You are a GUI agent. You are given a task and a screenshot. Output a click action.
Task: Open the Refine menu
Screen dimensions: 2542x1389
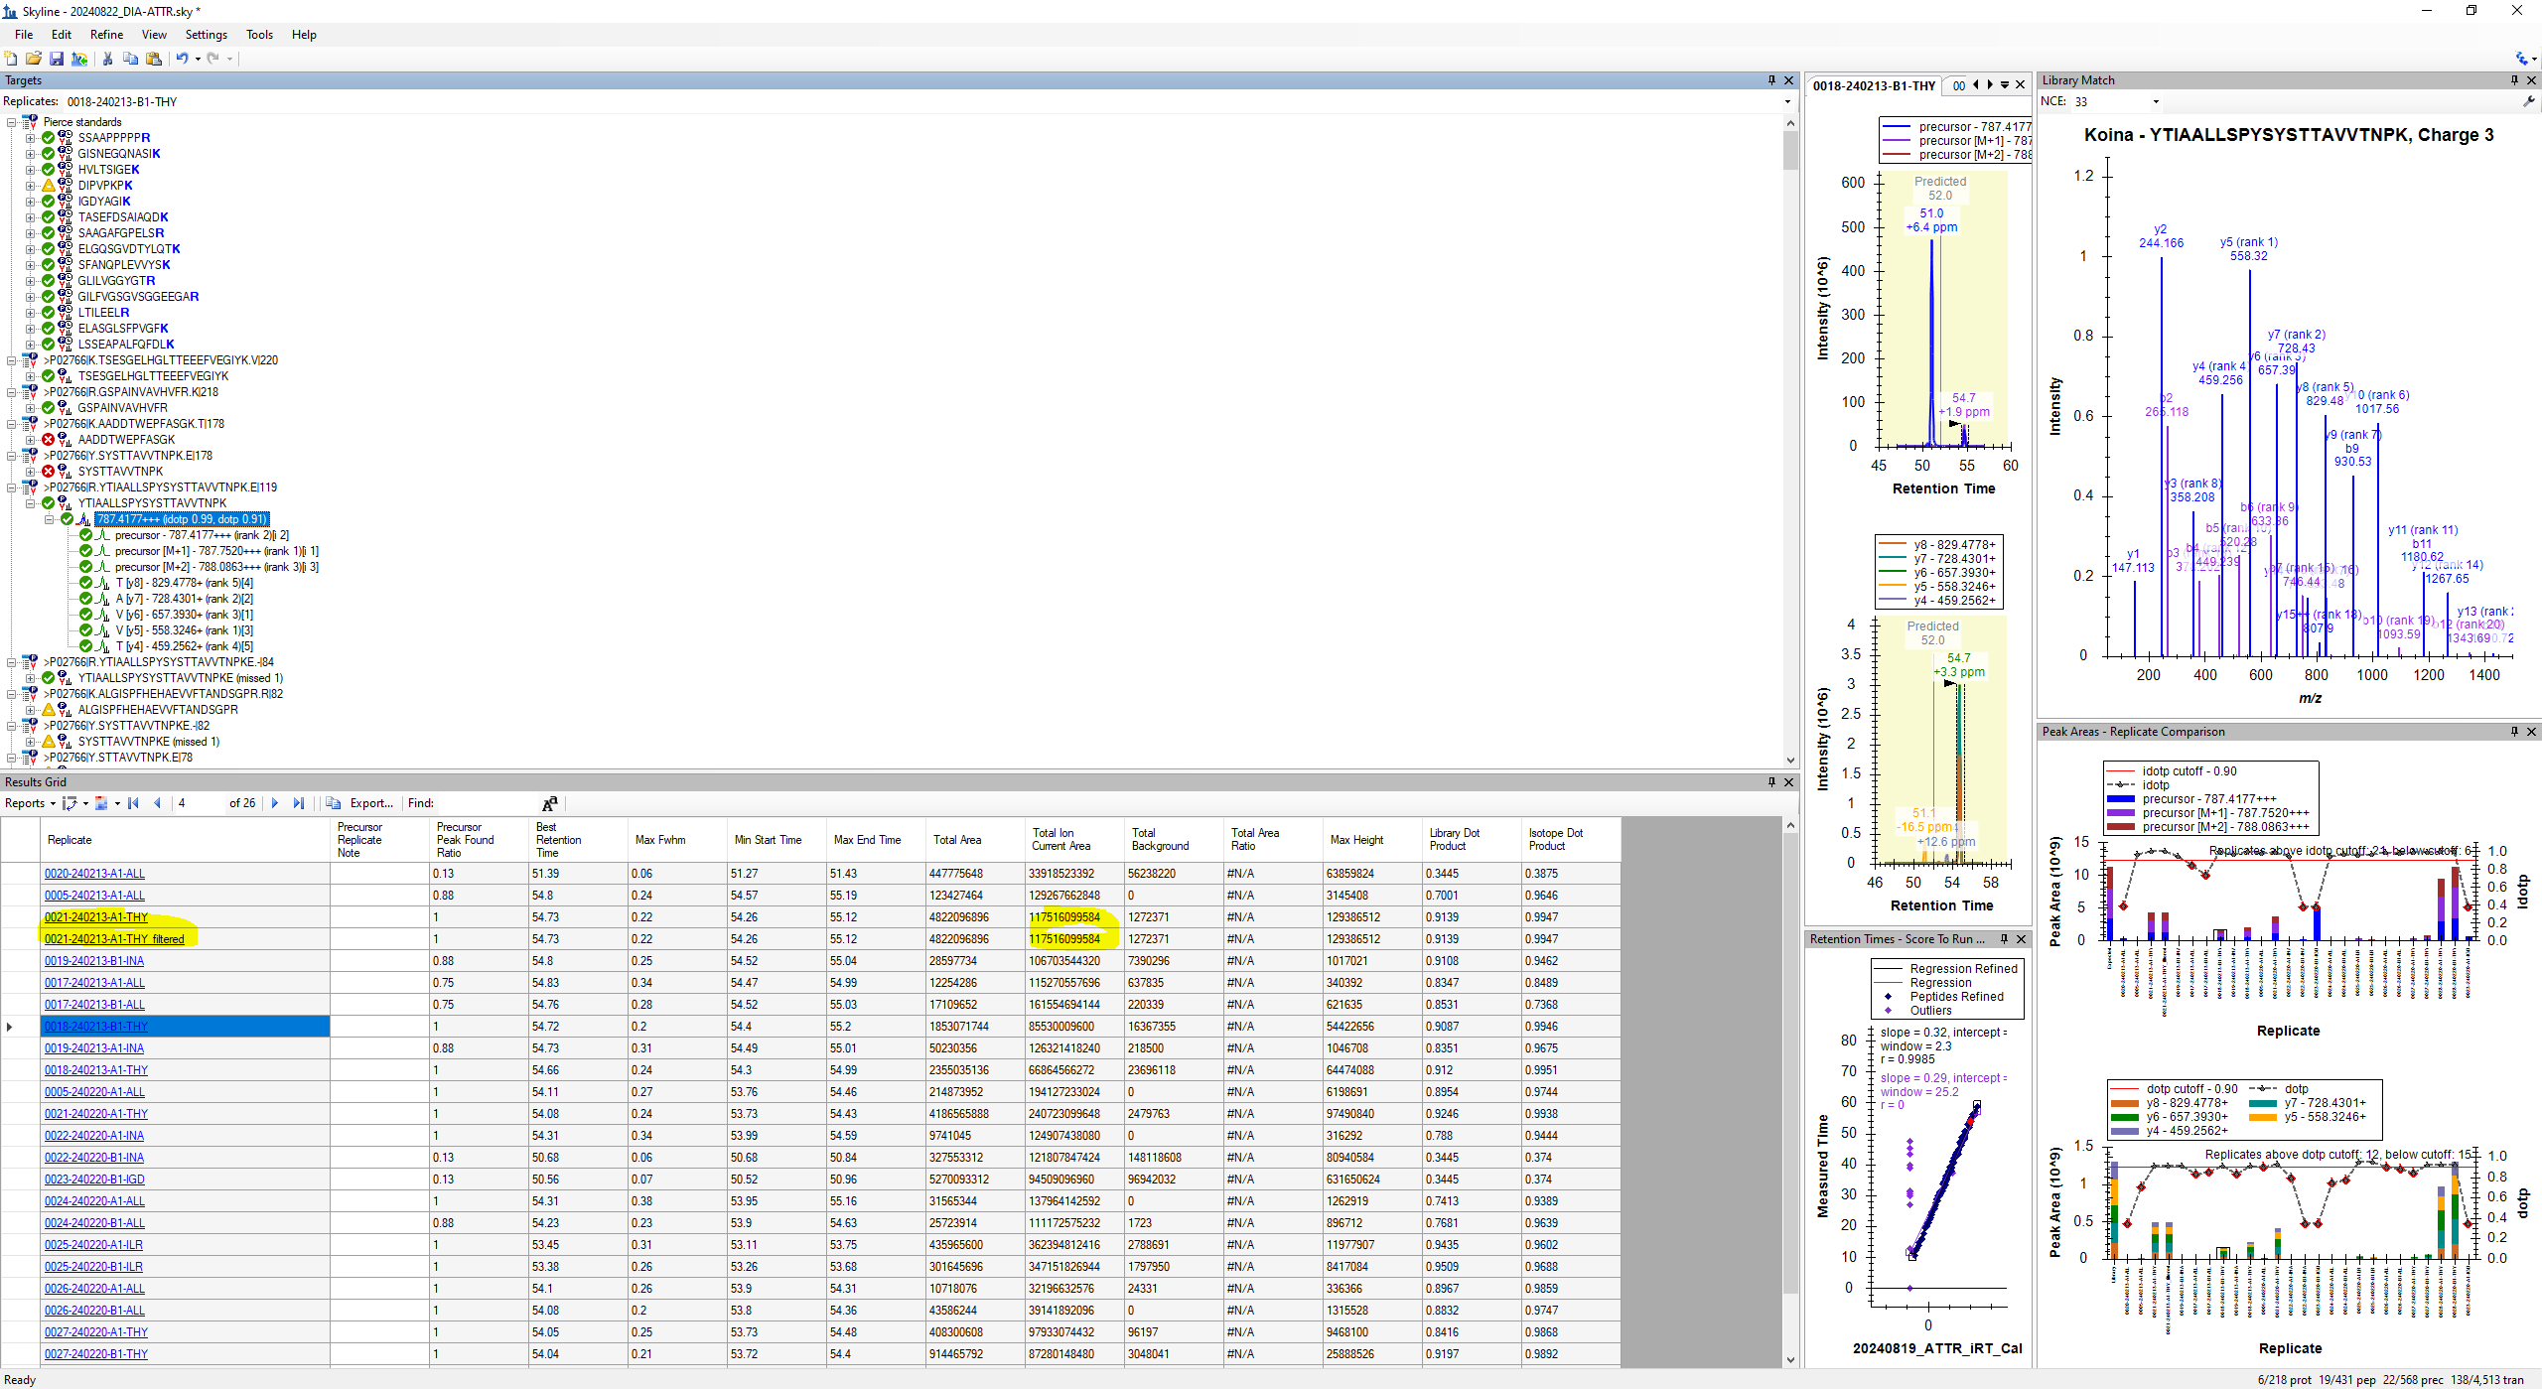point(106,35)
